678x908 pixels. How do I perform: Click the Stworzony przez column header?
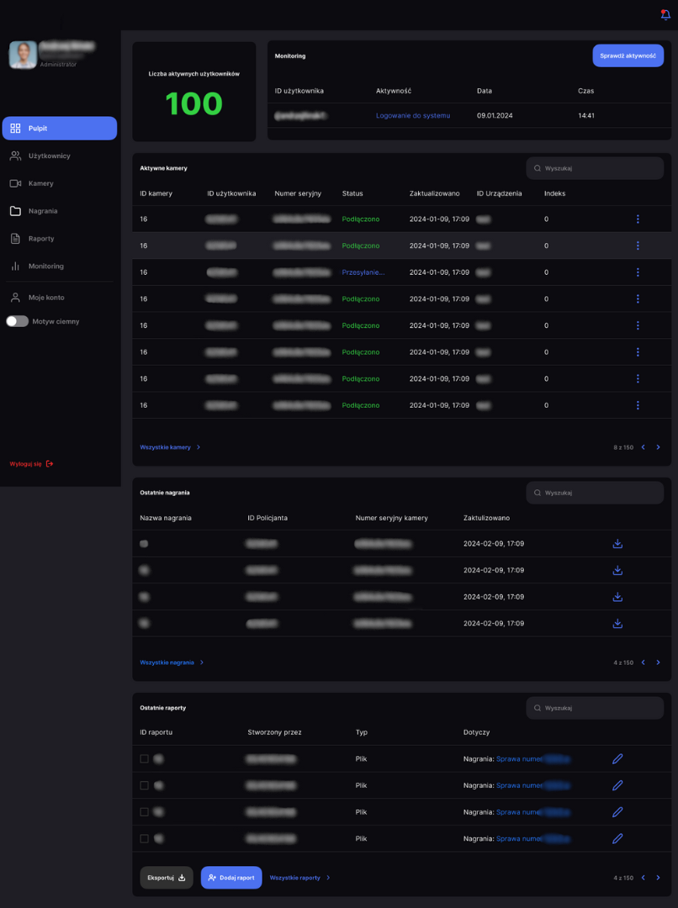274,732
